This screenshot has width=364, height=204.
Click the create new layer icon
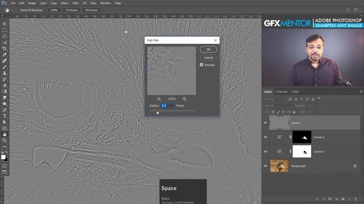[349, 199]
